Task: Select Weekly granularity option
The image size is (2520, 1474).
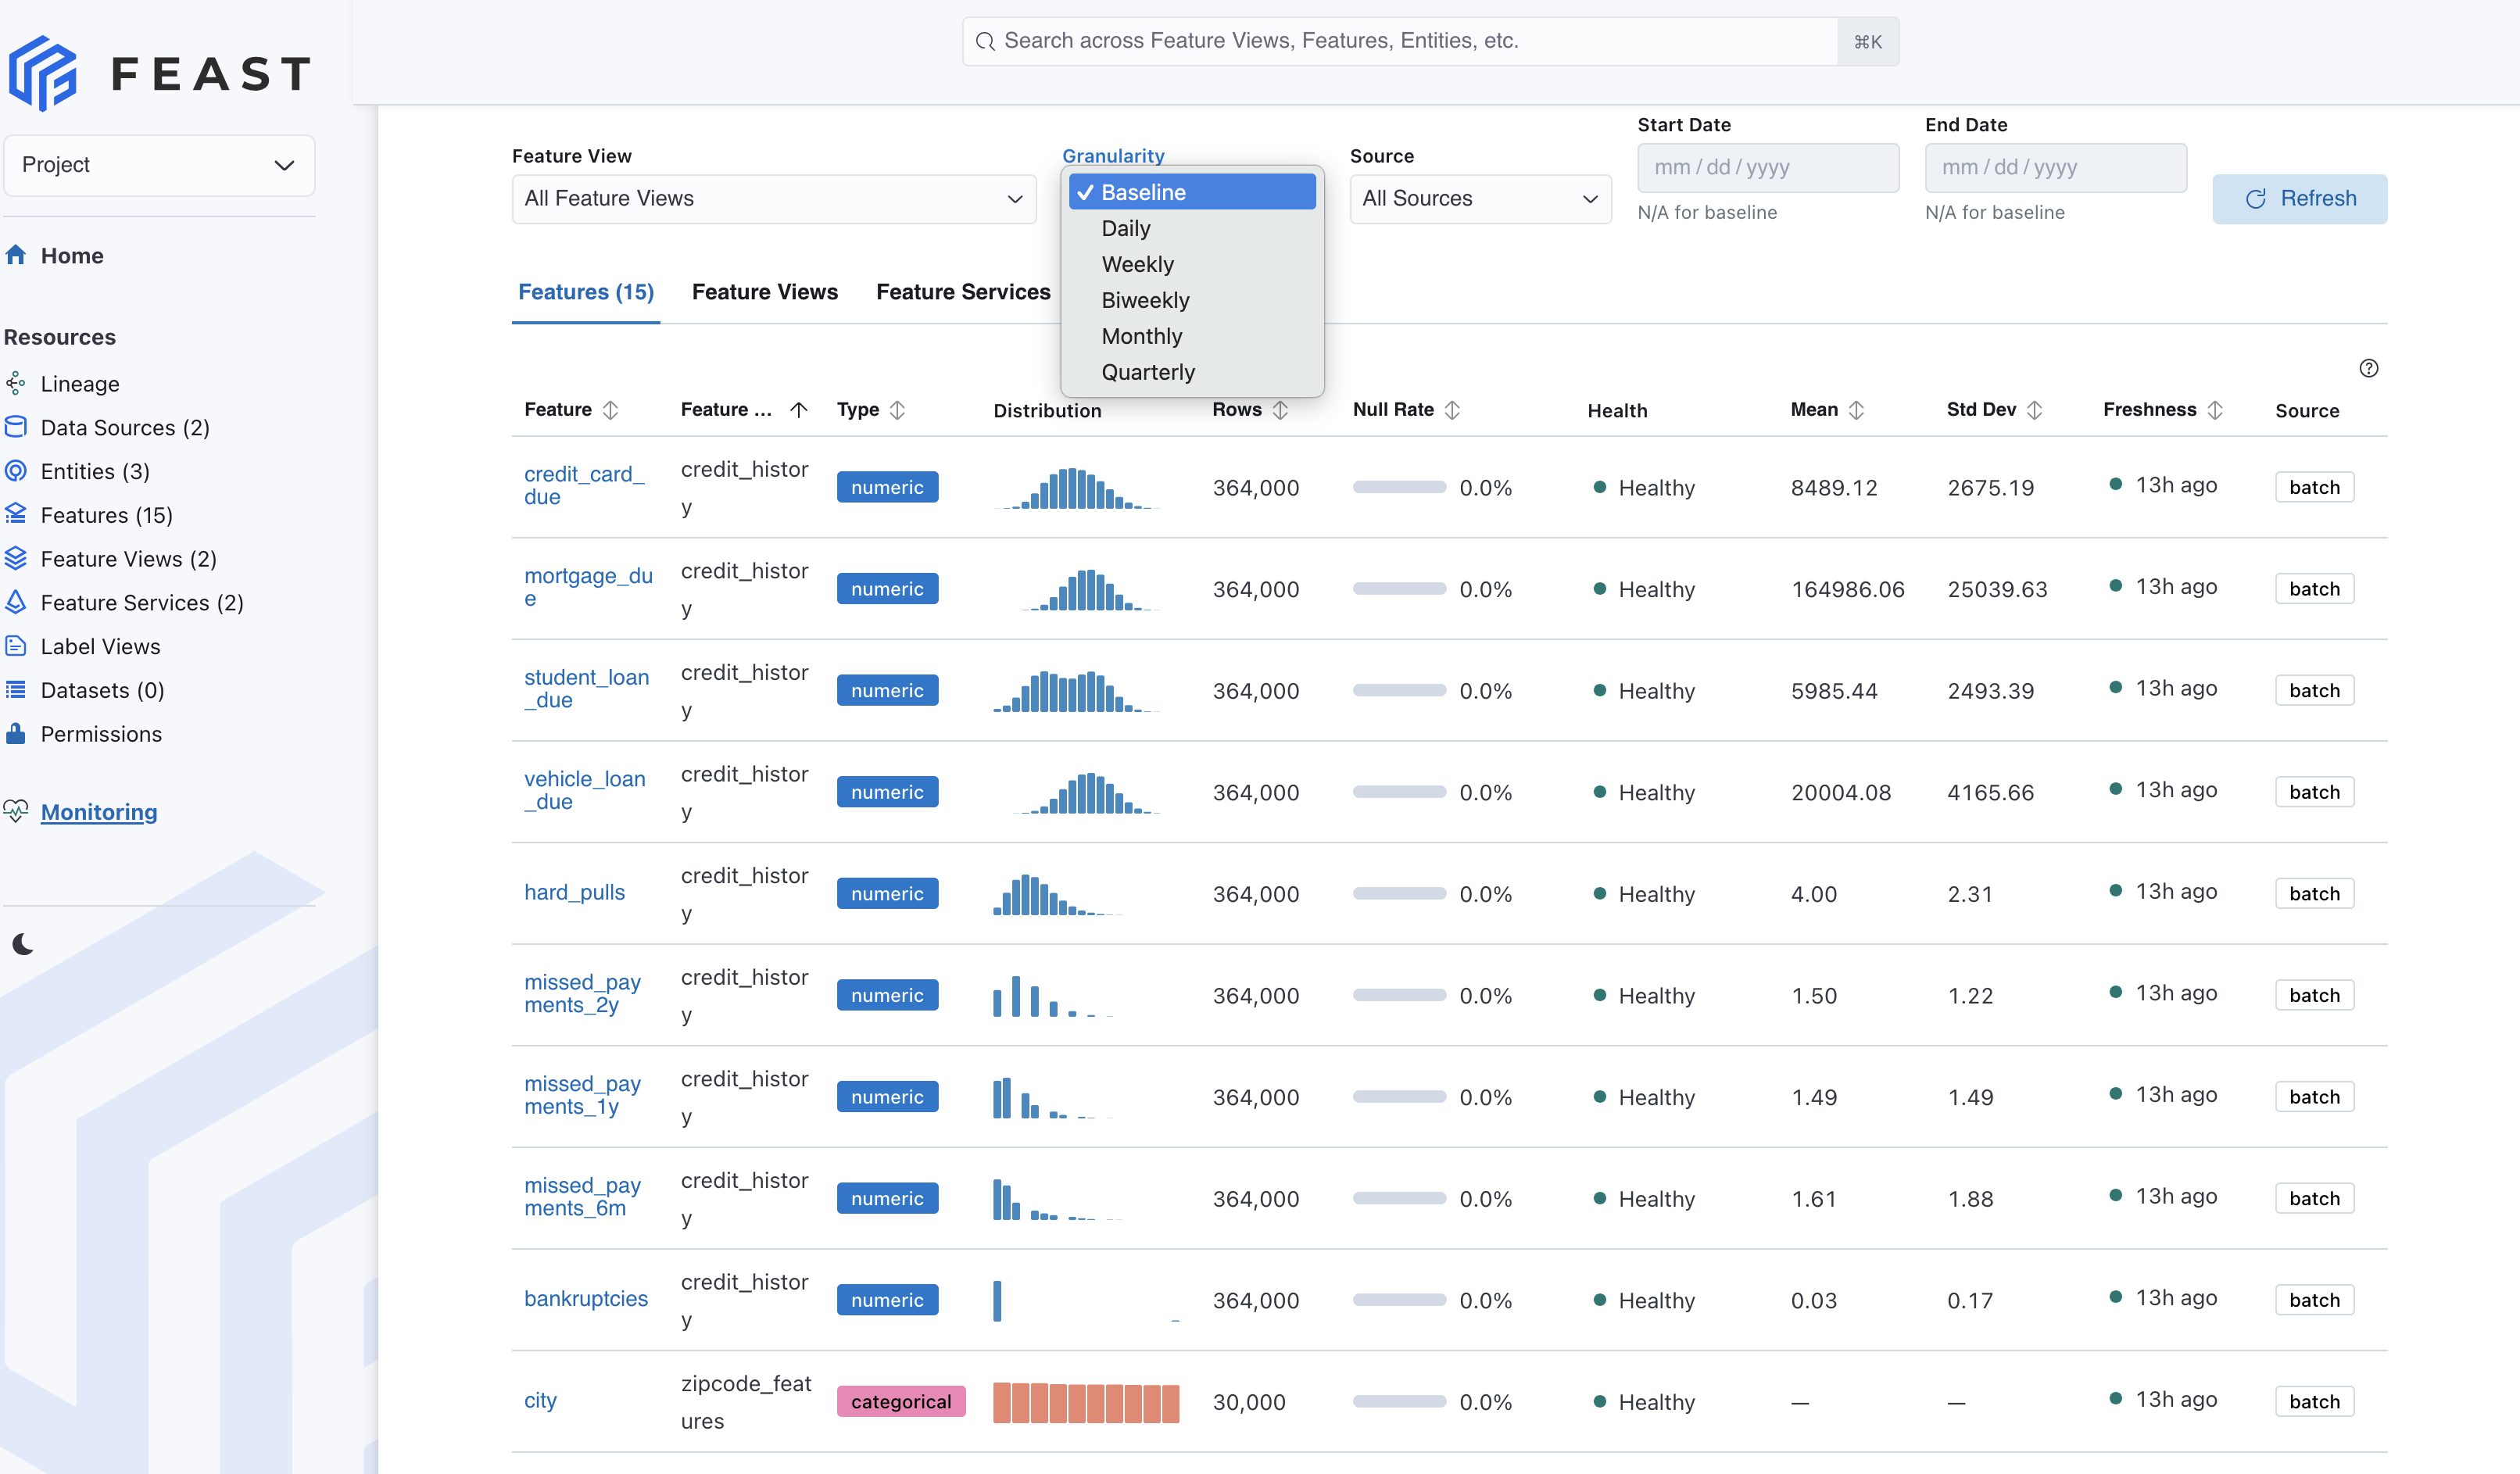Action: [1192, 264]
